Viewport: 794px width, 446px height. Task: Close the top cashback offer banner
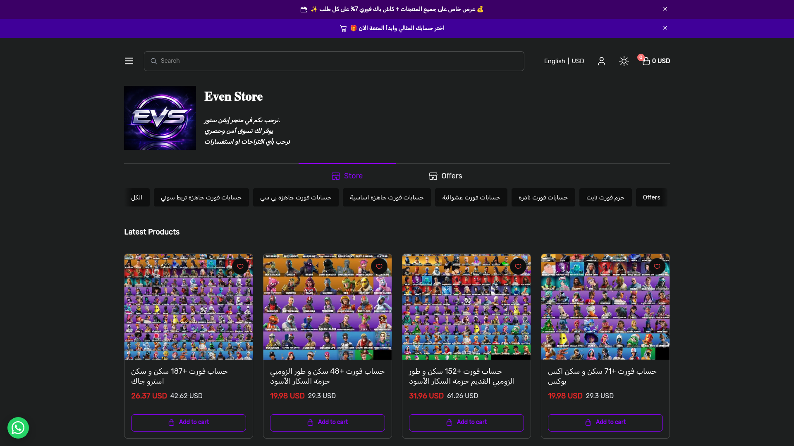[x=665, y=9]
